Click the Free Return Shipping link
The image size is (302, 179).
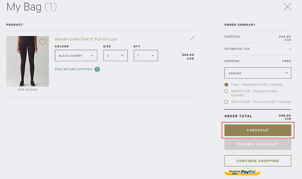[x=73, y=69]
